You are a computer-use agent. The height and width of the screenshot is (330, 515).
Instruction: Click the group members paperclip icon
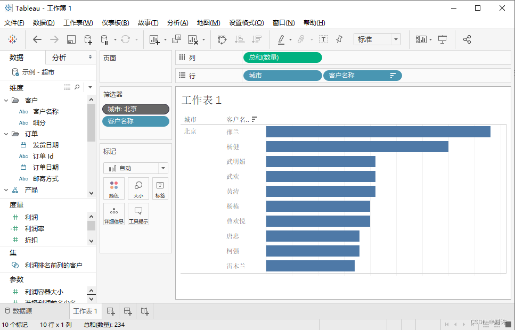[301, 39]
